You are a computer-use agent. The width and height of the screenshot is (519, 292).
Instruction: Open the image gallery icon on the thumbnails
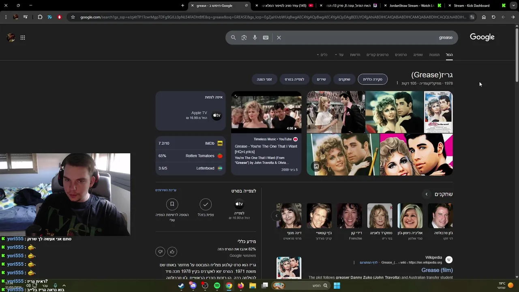316,166
